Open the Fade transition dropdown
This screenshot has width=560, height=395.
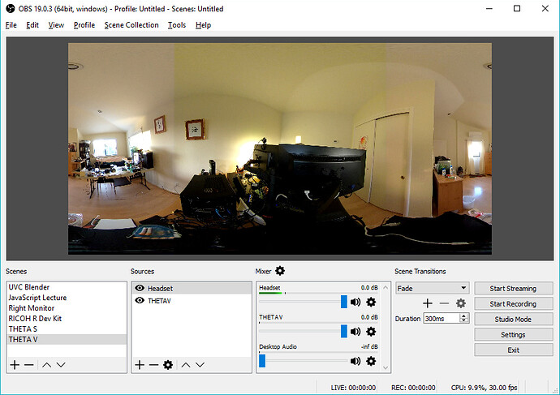pos(433,288)
